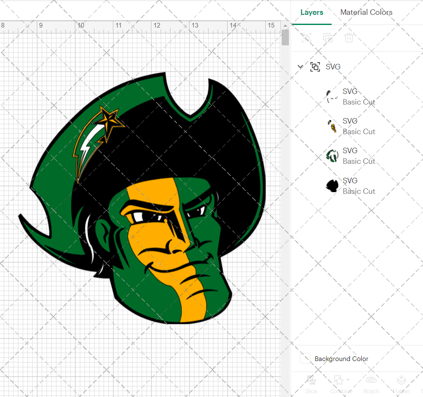This screenshot has height=397, width=423.
Task: Click the Flatten button
Action: (401, 384)
